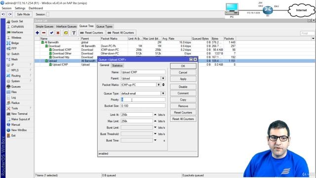The width and height of the screenshot is (316, 178).
Task: Click Exit in sidebar
Action: pyautogui.click(x=13, y=135)
